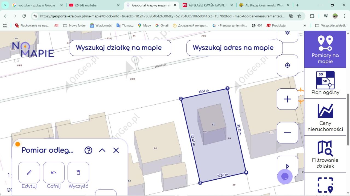Zoom in with the plus control
350x196 pixels.
point(287,99)
